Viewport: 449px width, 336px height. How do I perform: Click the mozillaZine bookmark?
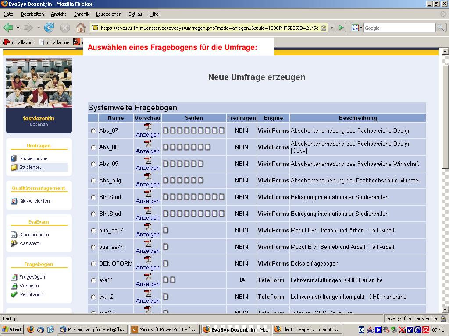pos(54,42)
